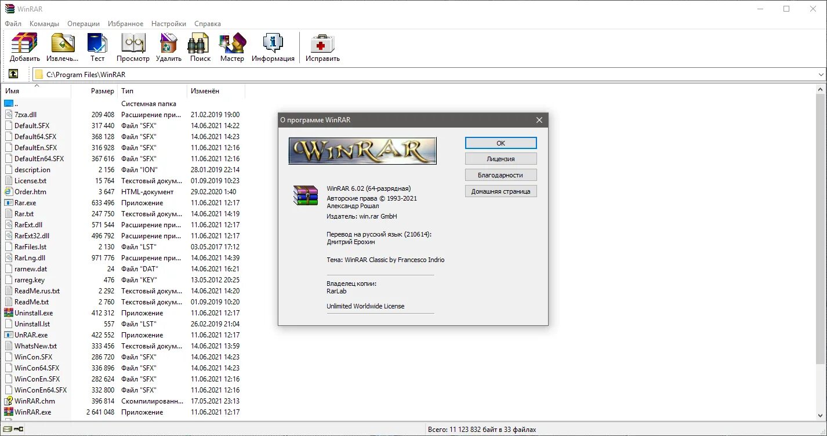
Task: Click the Uninstall.exe file icon
Action: (x=9, y=313)
